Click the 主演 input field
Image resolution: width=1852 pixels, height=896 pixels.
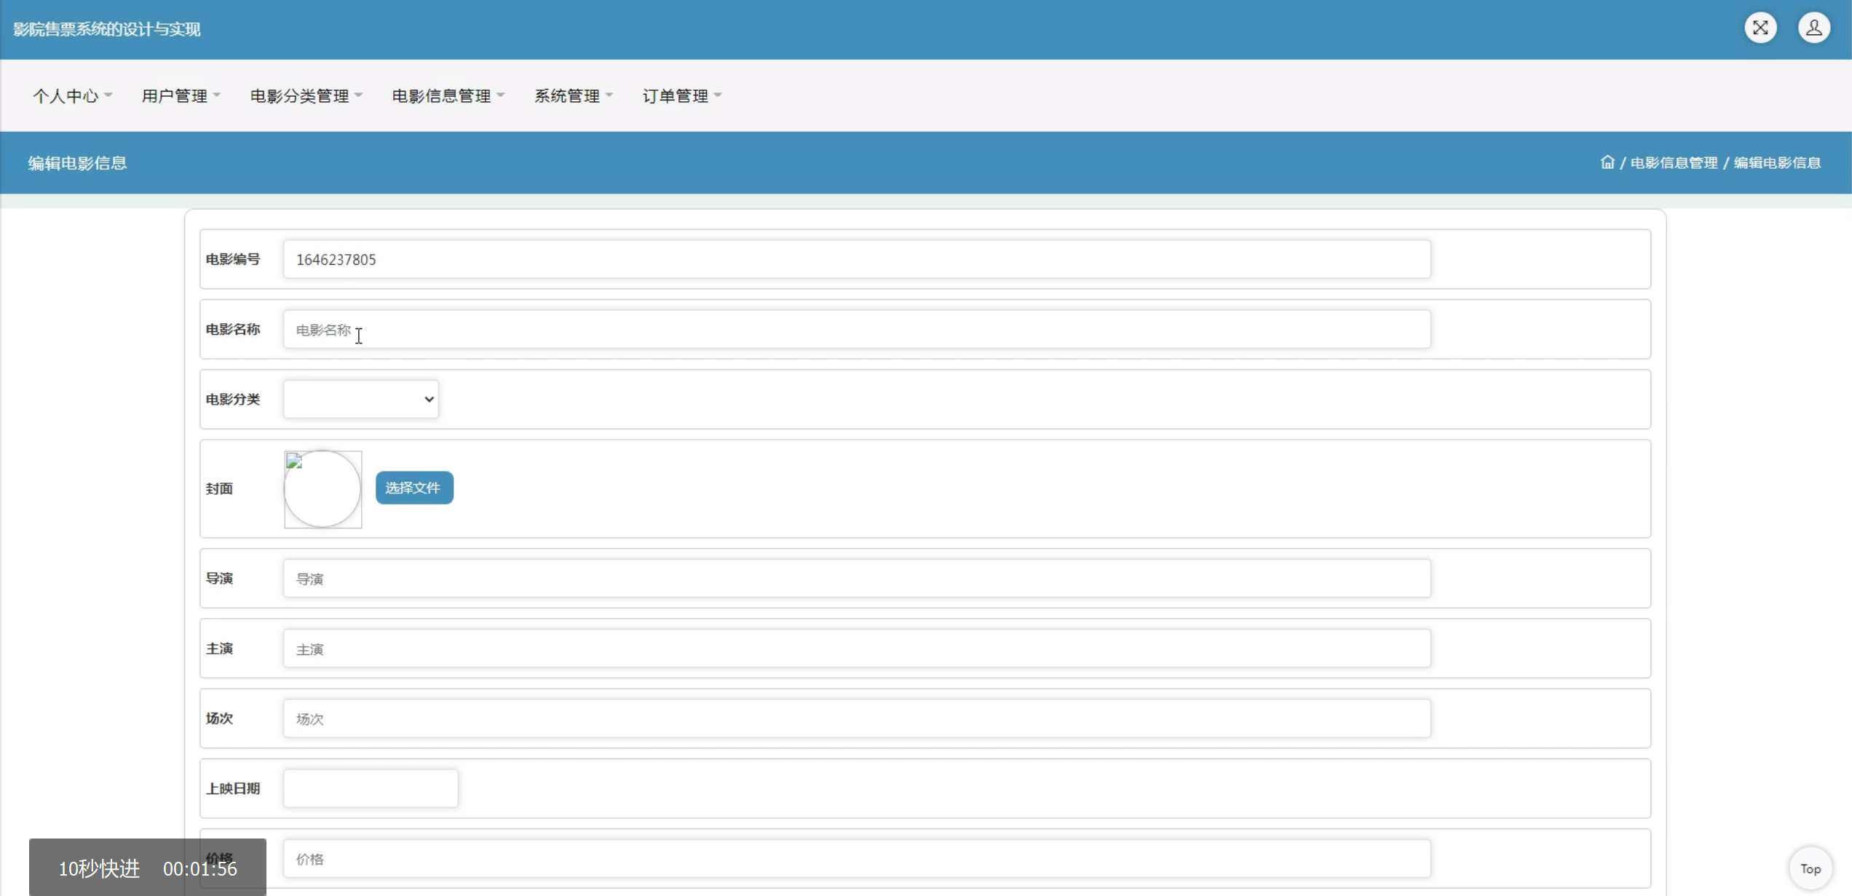(x=856, y=649)
